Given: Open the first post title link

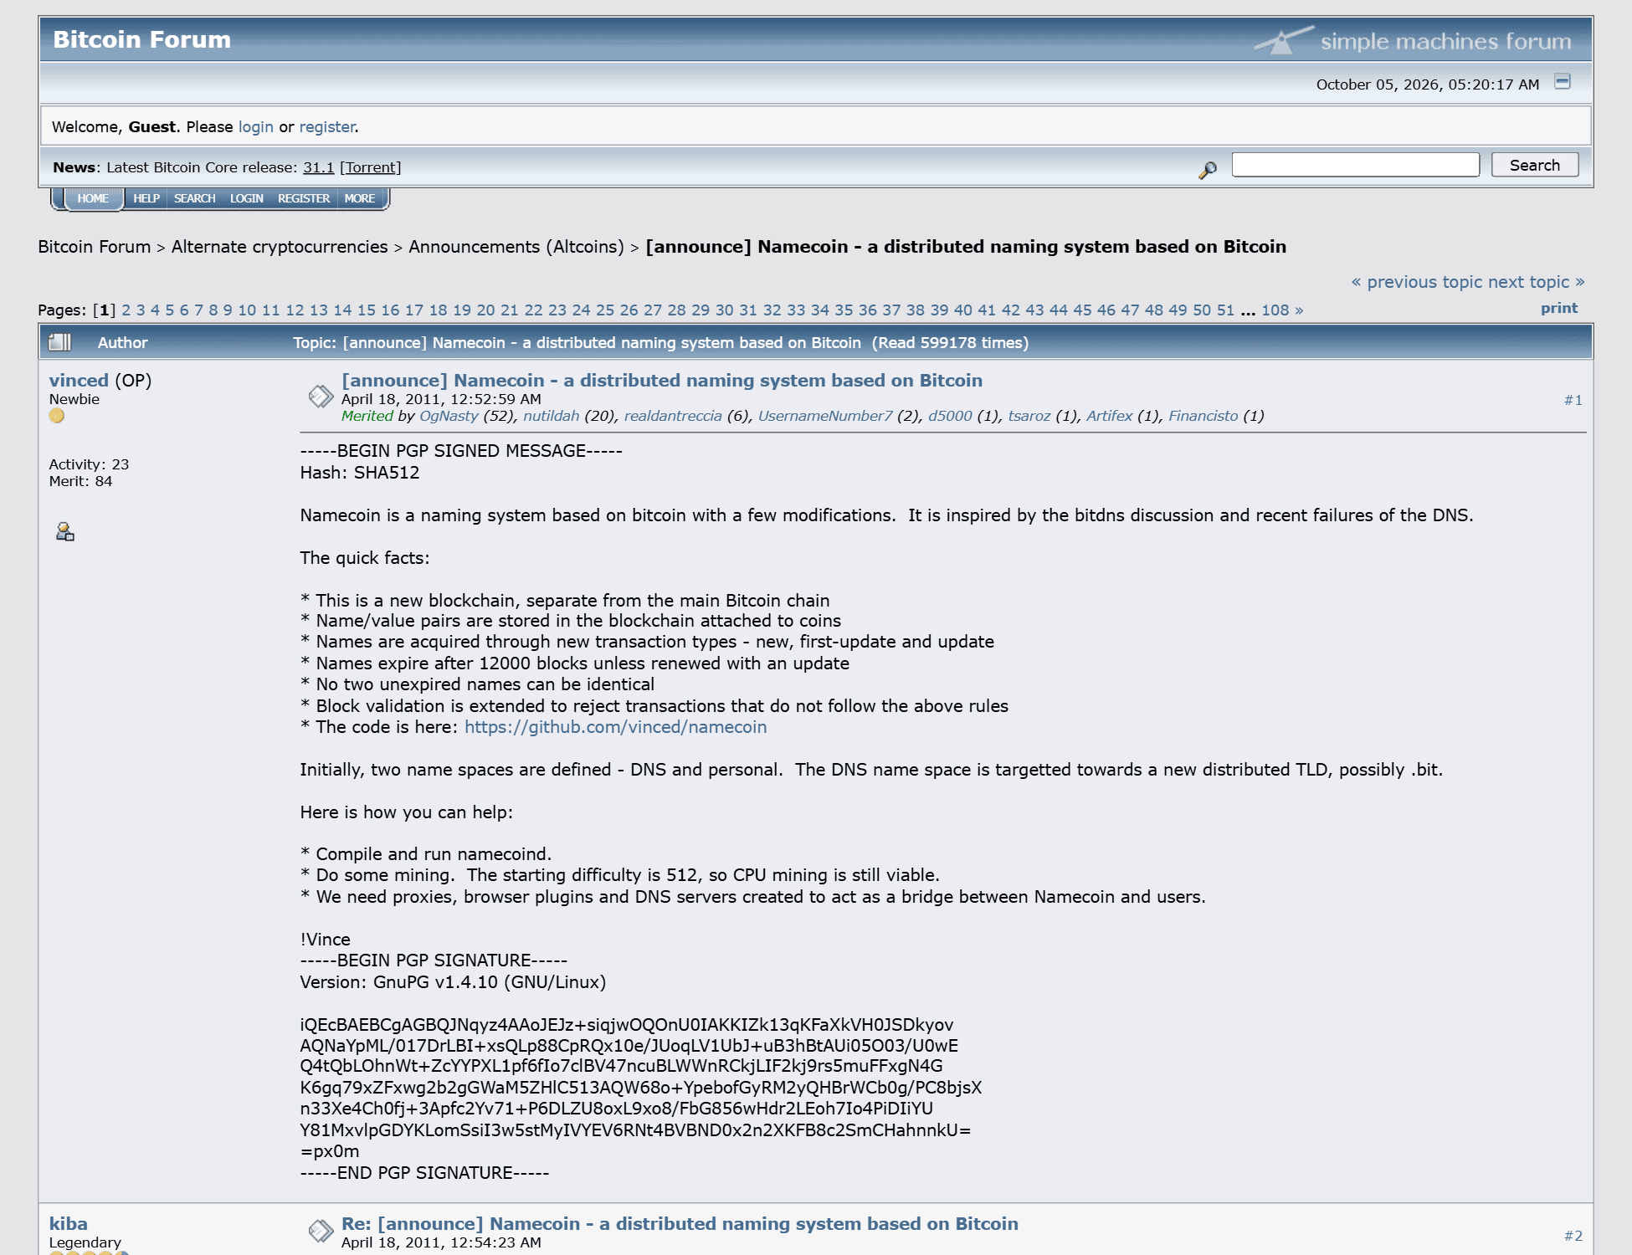Looking at the screenshot, I should point(662,381).
